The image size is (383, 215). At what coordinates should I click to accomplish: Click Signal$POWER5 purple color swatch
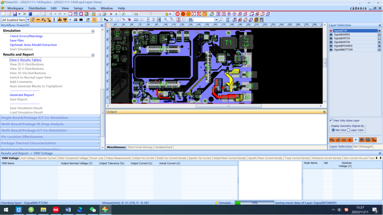[379, 46]
